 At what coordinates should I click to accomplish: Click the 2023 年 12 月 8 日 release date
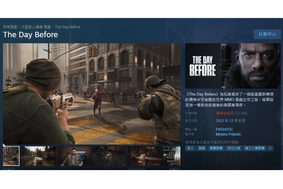[231, 120]
